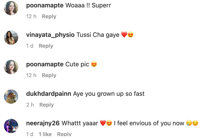203x138 pixels.
Task: Open neerajny26's profile avatar
Action: coord(11,126)
